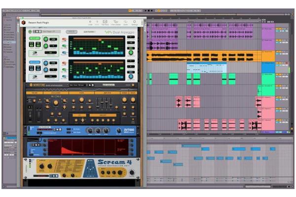Click the Dual Arpeggio patch name field
Screen dimensions: 296x197
coord(51,32)
